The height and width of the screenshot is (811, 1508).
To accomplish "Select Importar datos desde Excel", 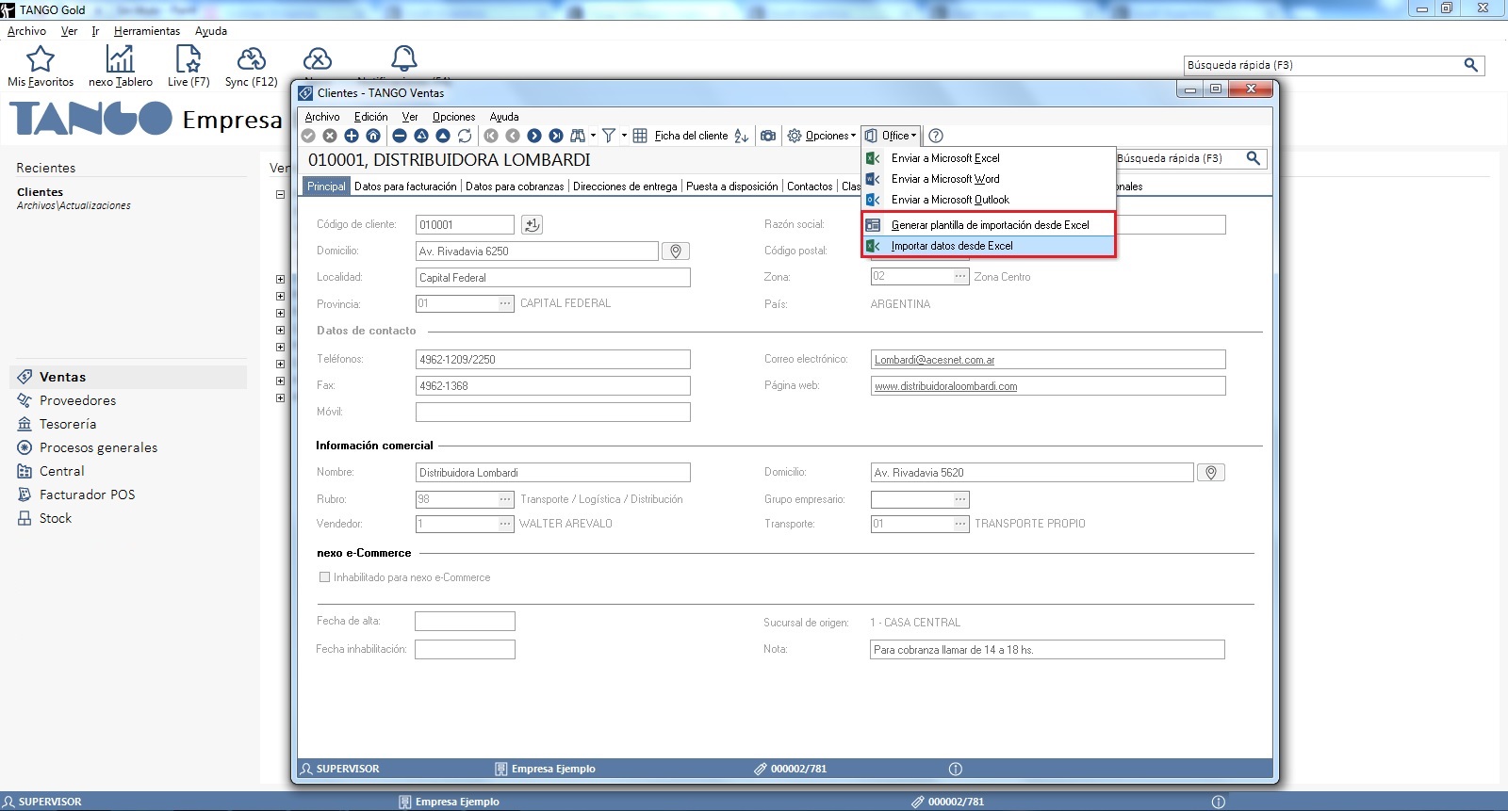I will coord(952,246).
